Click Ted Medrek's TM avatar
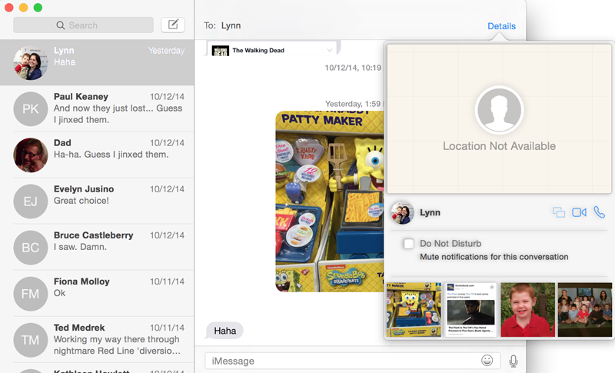Viewport: 615px width, 373px height. 31,340
